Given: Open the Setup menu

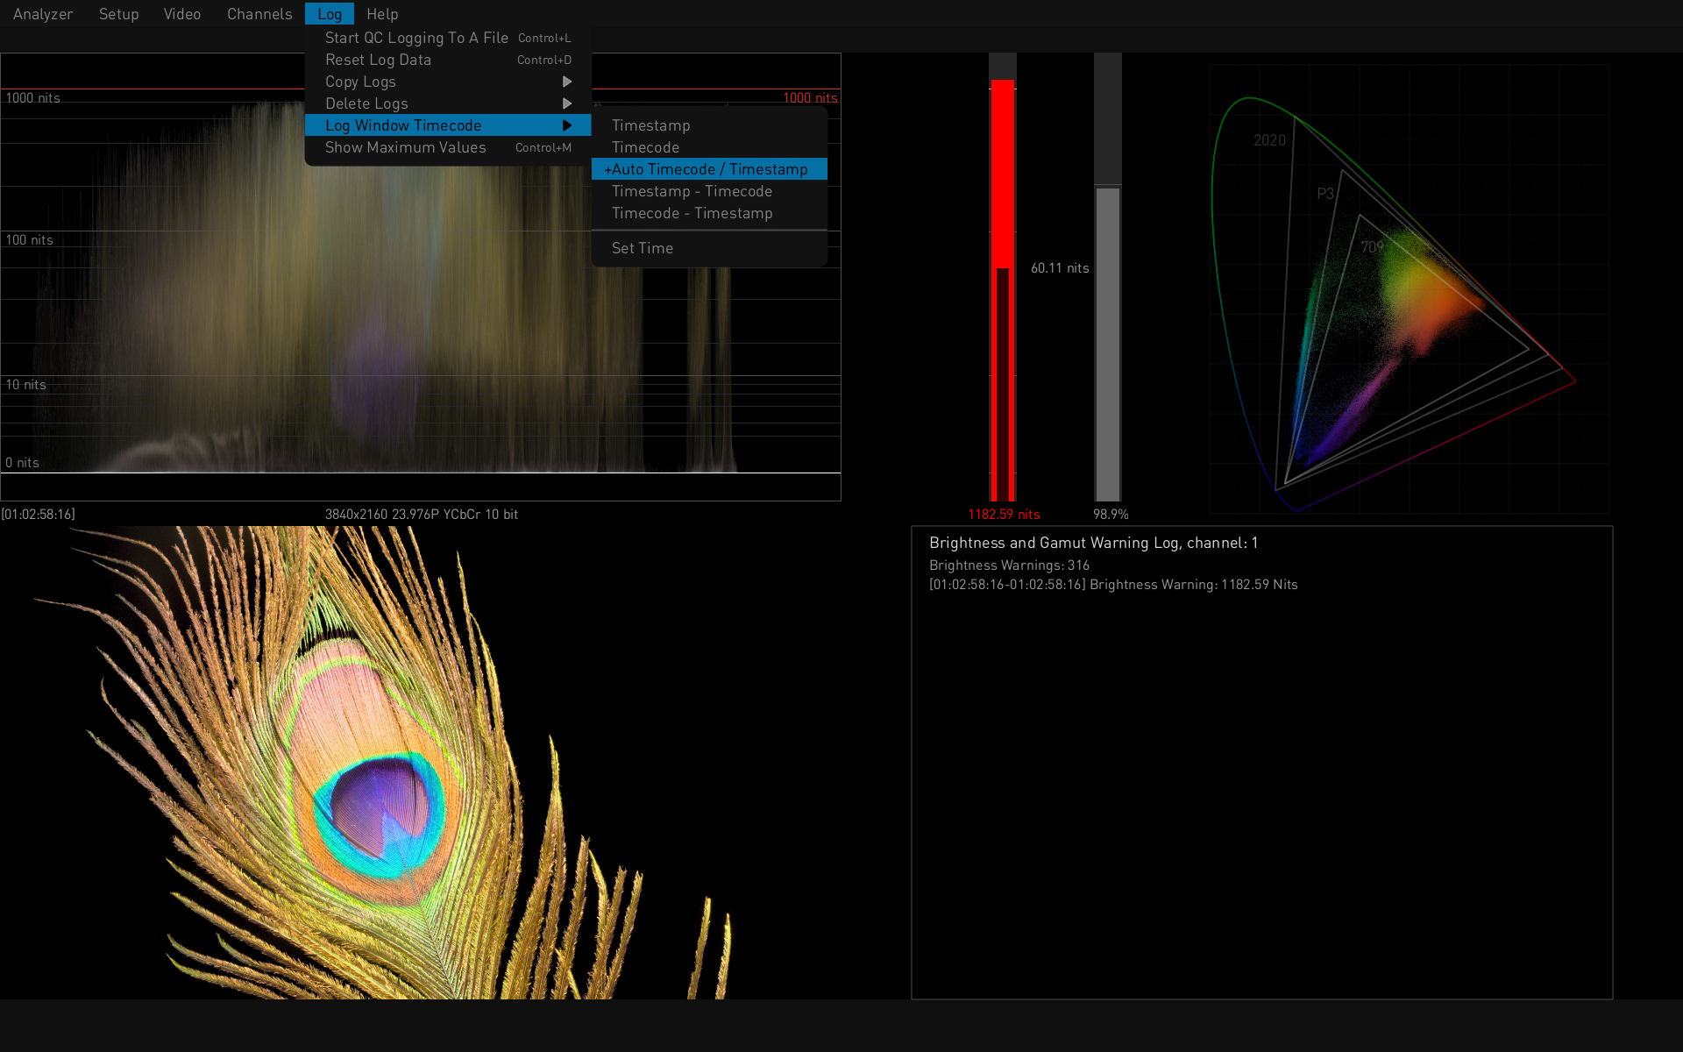Looking at the screenshot, I should [x=118, y=14].
